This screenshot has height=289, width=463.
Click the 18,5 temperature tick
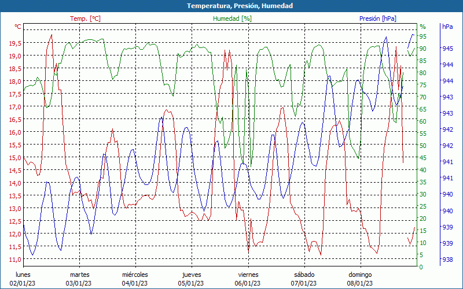[15, 69]
